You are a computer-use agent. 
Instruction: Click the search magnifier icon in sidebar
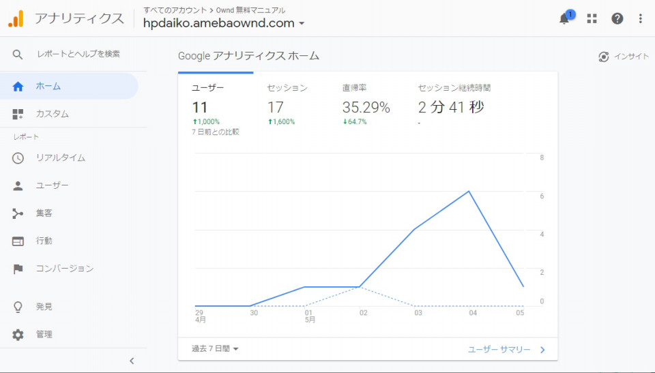click(18, 55)
